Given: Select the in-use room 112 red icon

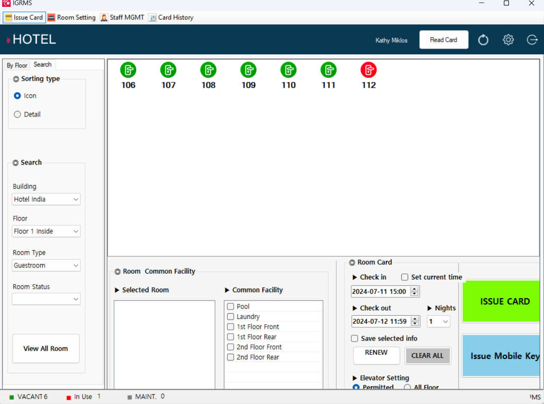Looking at the screenshot, I should click(368, 70).
